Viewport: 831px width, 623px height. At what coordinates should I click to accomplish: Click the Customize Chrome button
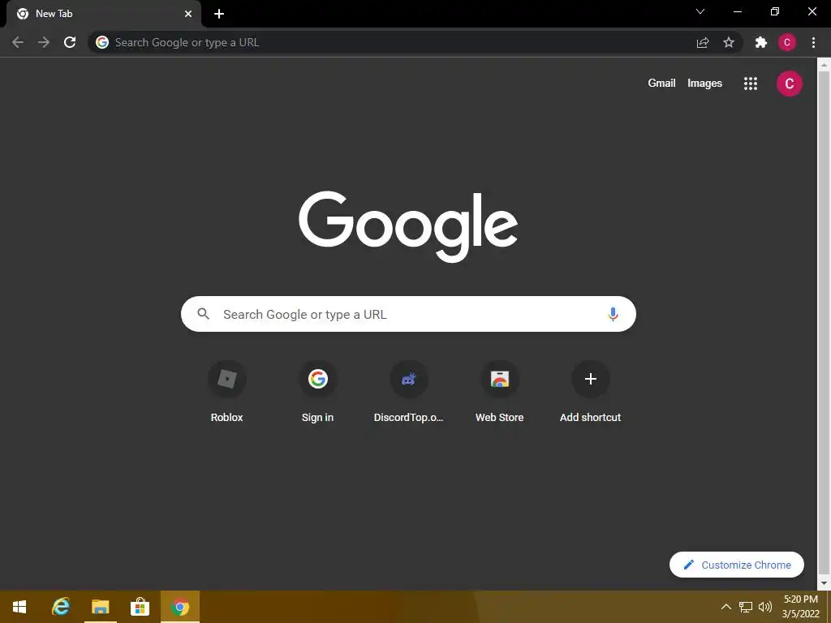tap(737, 565)
